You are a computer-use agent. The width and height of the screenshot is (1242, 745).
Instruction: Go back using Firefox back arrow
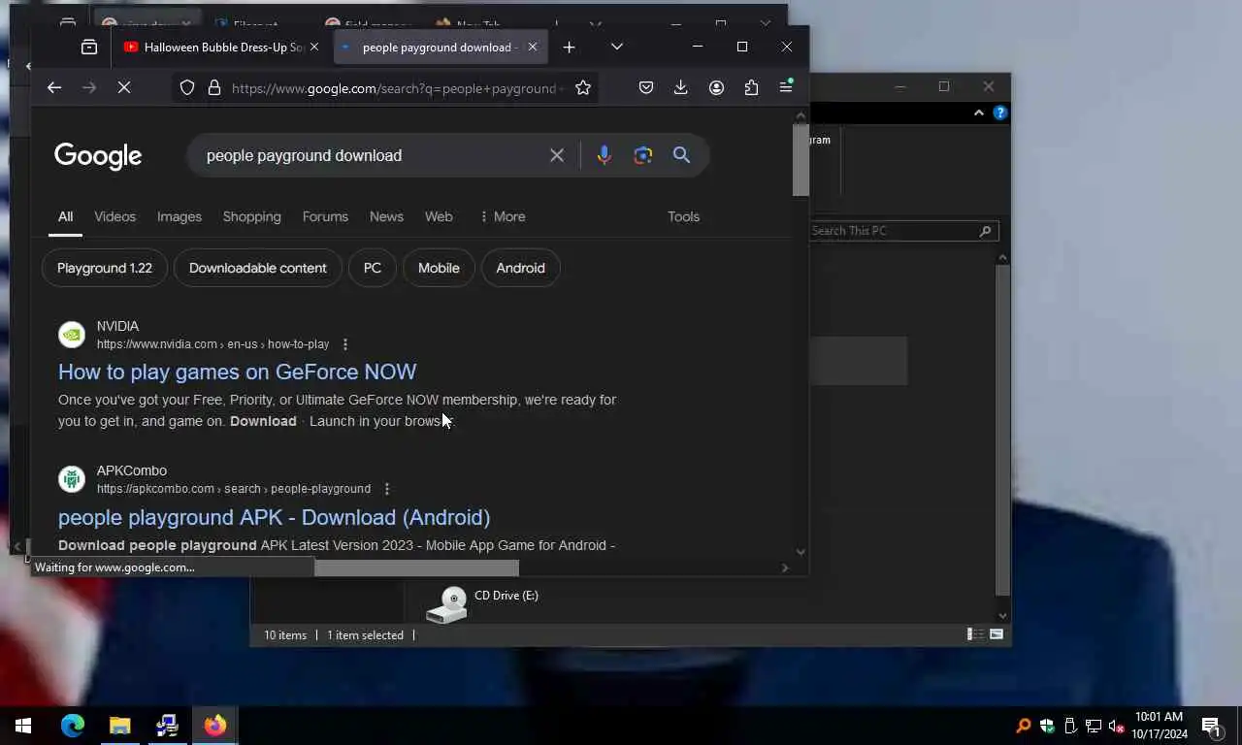54,87
